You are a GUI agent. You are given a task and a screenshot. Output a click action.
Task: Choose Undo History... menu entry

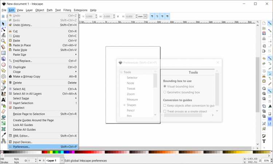pos(43,25)
